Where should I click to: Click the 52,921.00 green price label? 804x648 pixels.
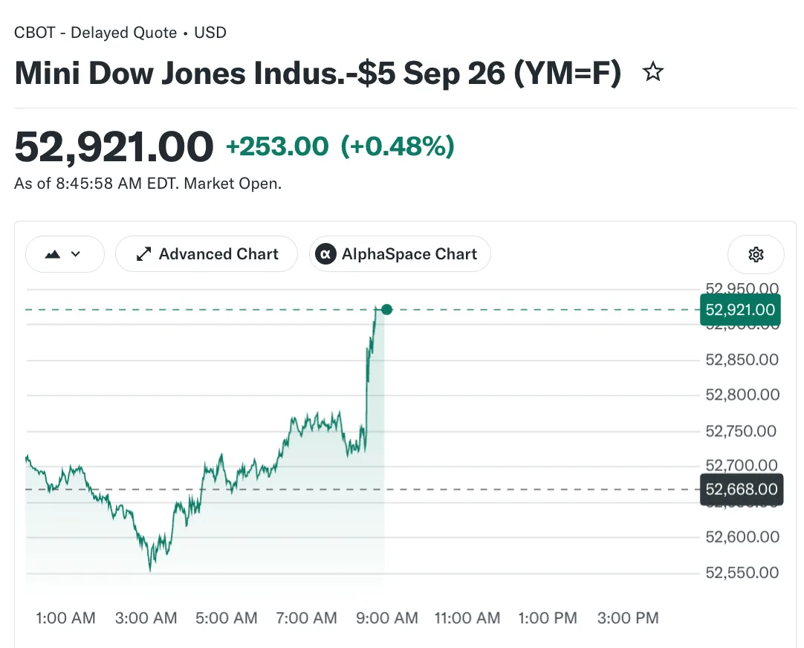(740, 310)
